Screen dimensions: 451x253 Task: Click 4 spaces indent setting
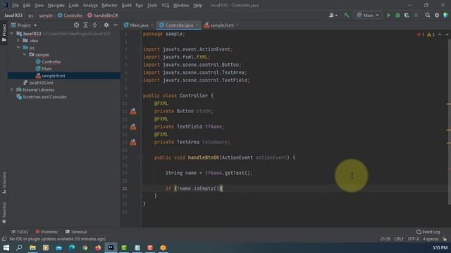(x=431, y=239)
